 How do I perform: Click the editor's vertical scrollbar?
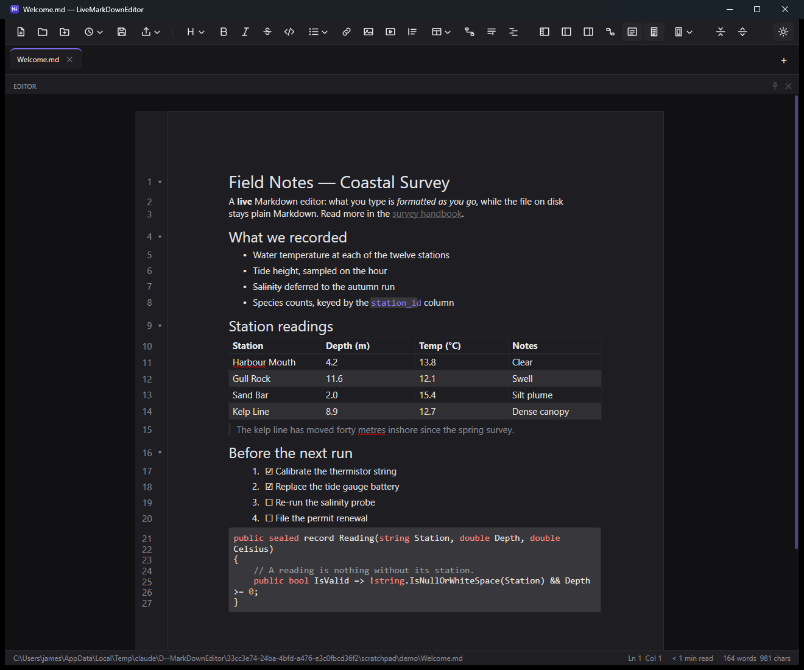click(796, 322)
